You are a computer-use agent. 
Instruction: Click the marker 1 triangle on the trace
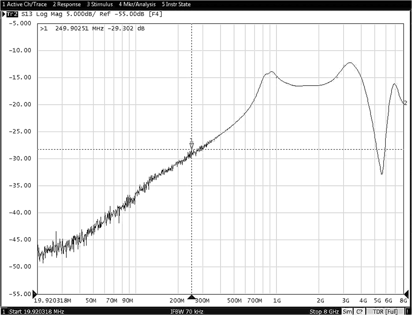[192, 144]
